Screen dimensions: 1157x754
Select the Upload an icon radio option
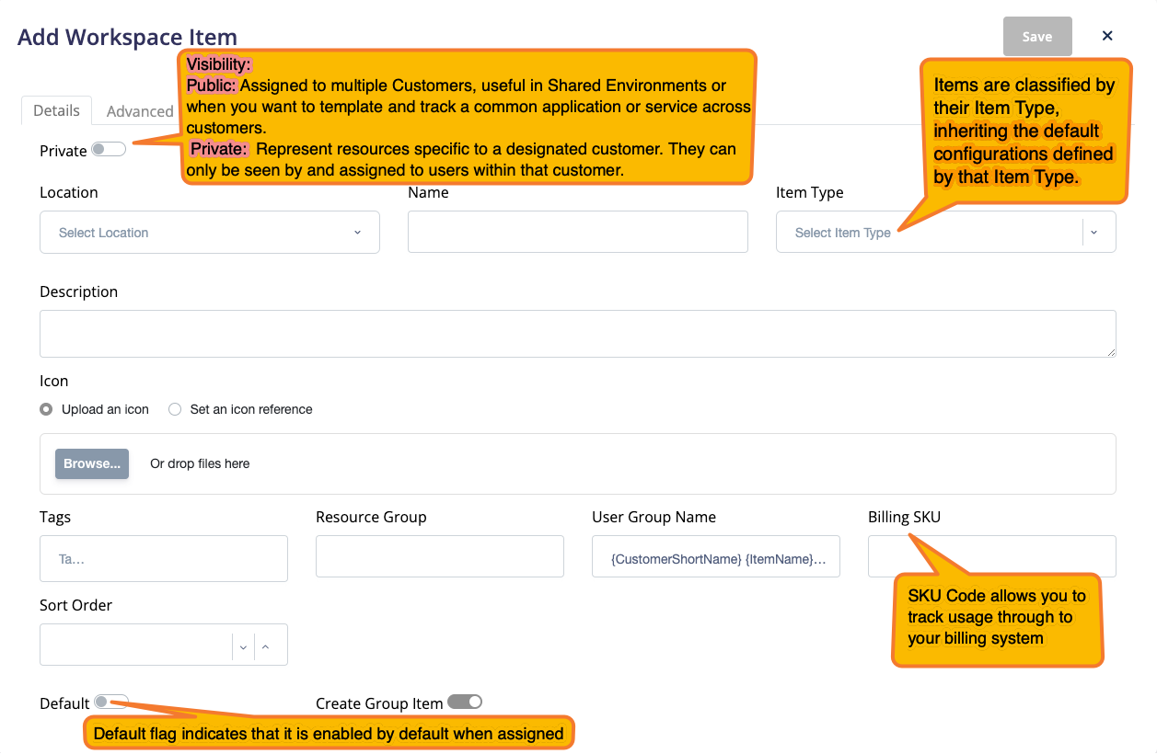pos(46,409)
